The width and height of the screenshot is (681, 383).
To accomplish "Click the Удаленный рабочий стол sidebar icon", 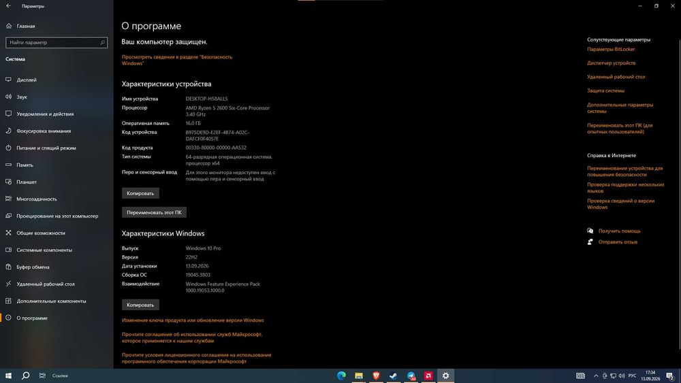I will (x=8, y=284).
